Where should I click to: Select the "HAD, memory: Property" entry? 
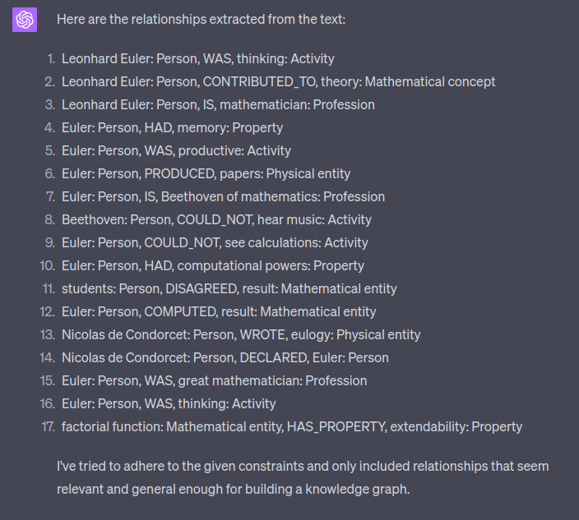pos(172,127)
